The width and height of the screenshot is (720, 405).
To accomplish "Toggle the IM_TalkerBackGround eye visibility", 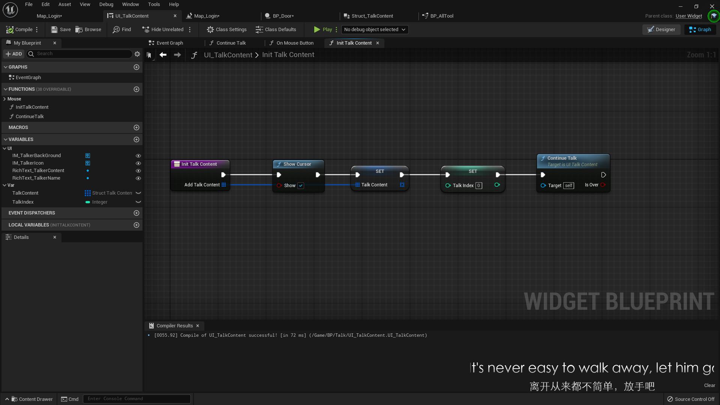I will [138, 156].
